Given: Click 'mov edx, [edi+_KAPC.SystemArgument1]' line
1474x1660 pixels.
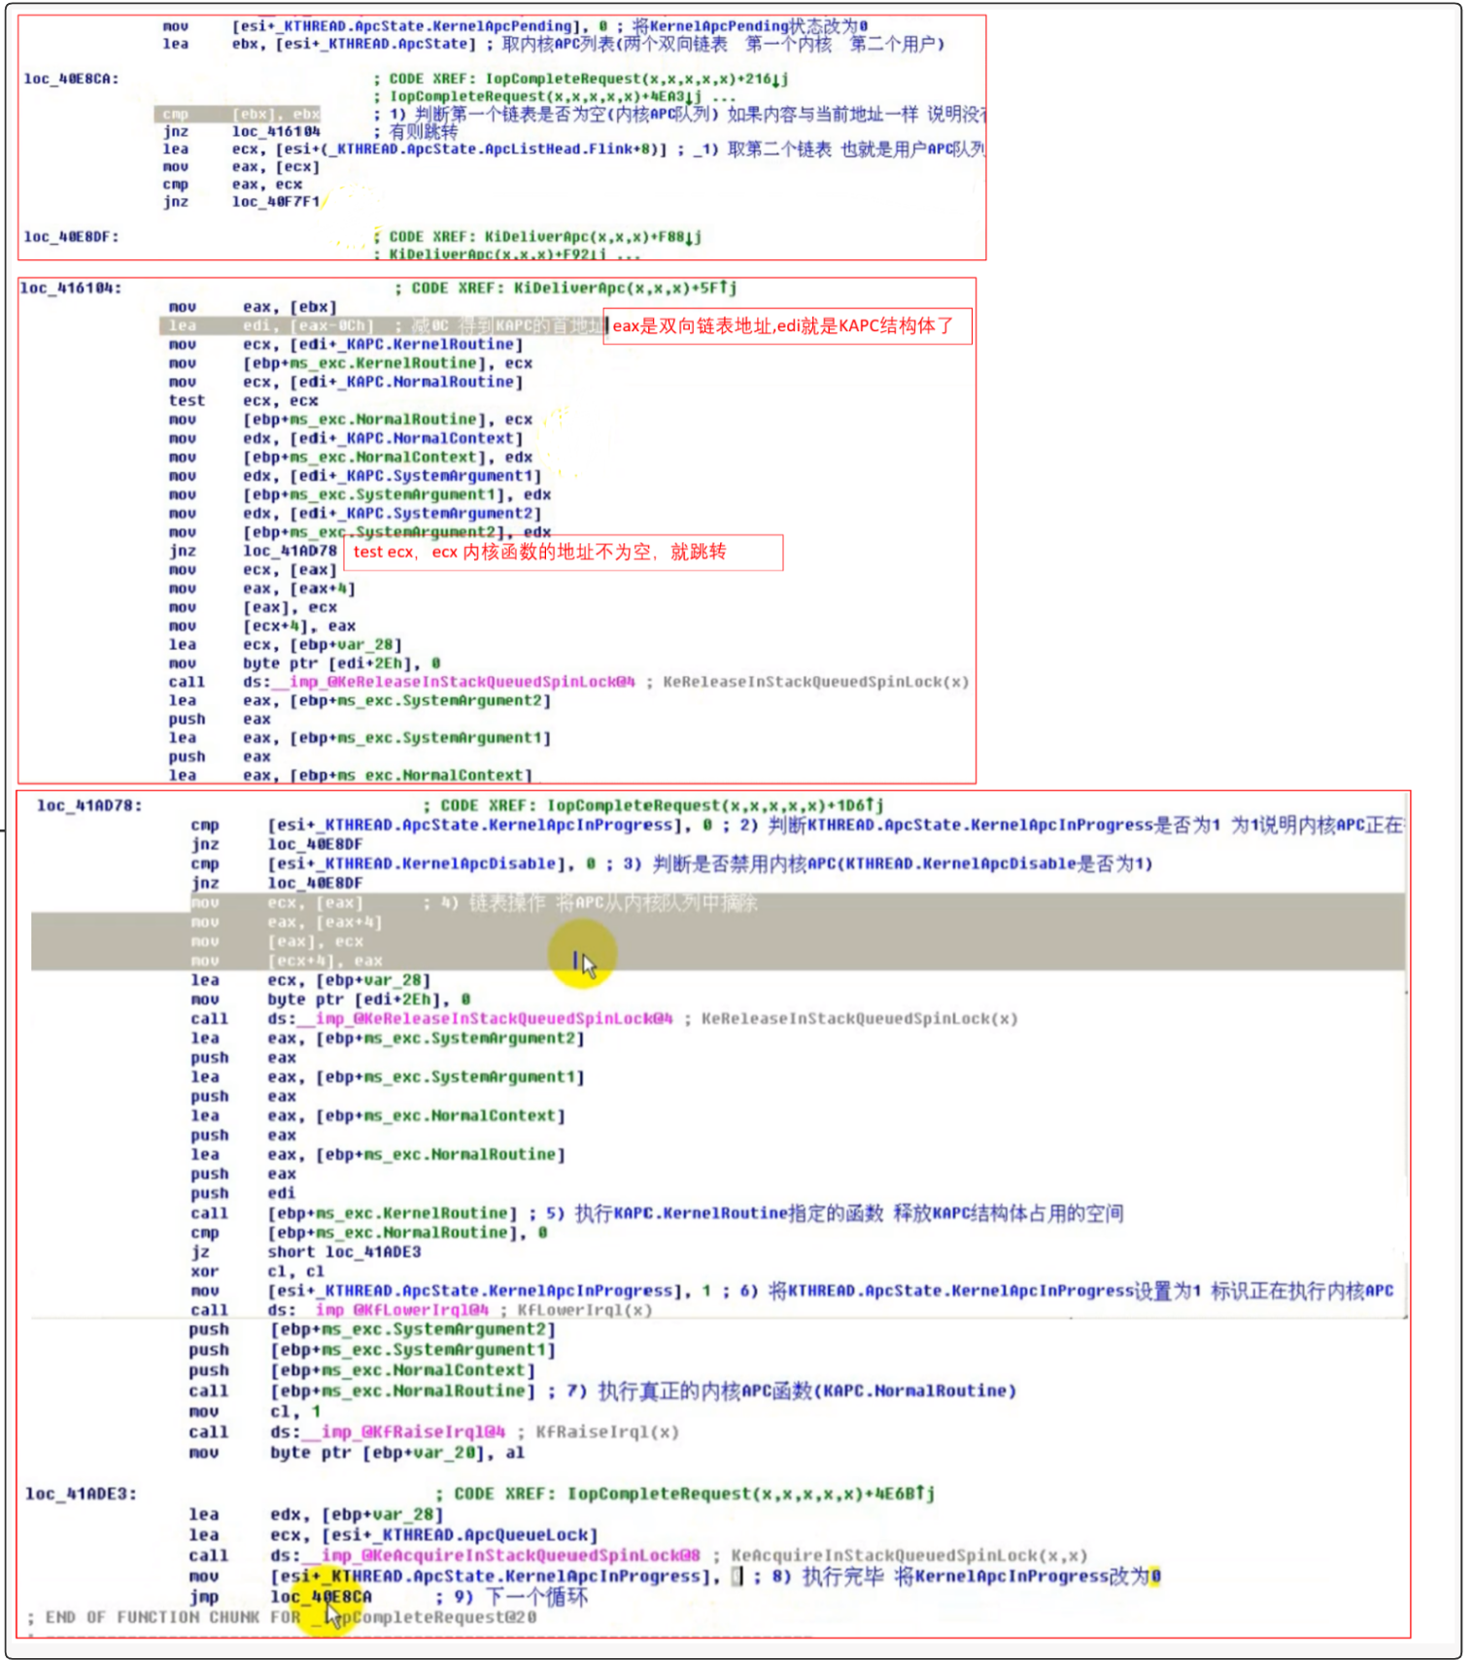Looking at the screenshot, I should tap(355, 476).
